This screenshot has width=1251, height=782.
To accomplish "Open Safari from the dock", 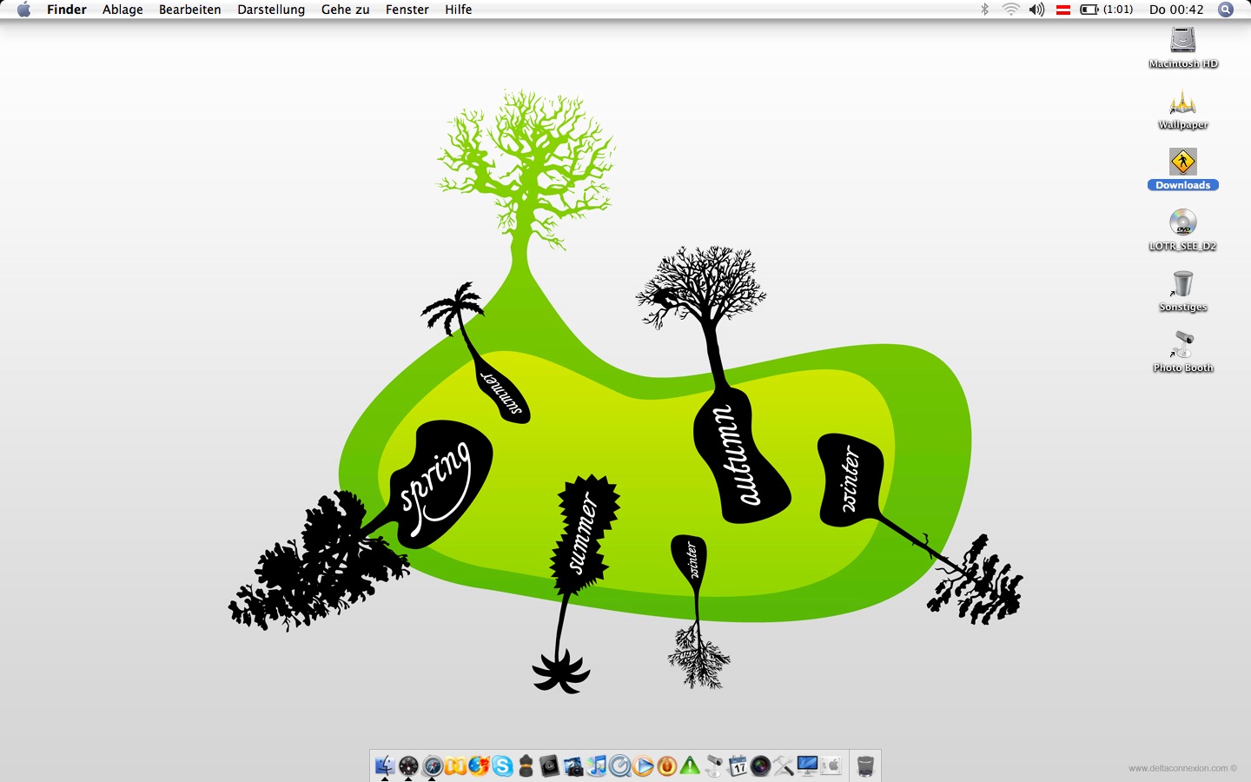I will 433,765.
